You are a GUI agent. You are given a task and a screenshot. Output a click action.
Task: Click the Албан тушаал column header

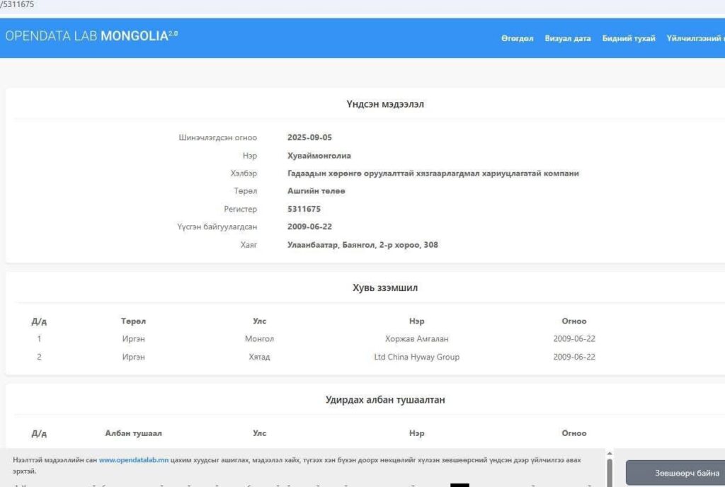(133, 433)
